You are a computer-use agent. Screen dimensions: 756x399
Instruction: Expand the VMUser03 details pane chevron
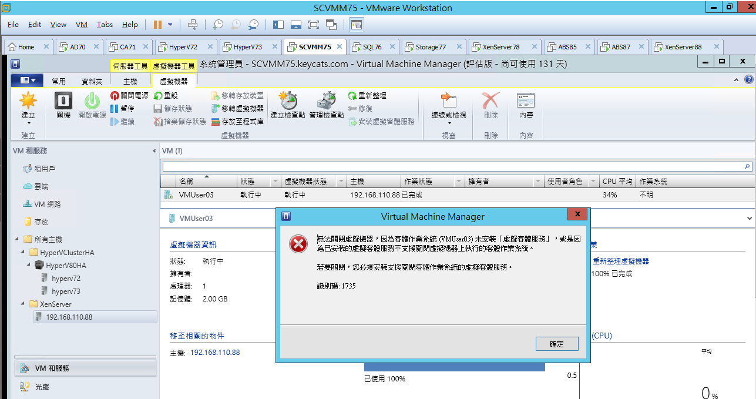750,218
